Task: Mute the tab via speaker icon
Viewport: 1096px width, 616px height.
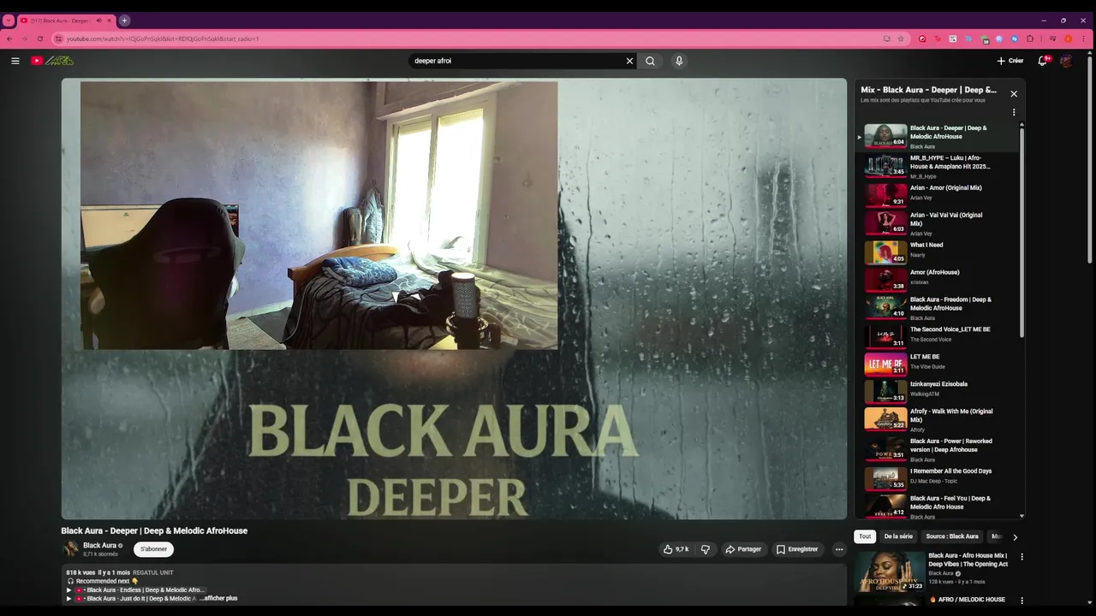Action: tap(99, 21)
